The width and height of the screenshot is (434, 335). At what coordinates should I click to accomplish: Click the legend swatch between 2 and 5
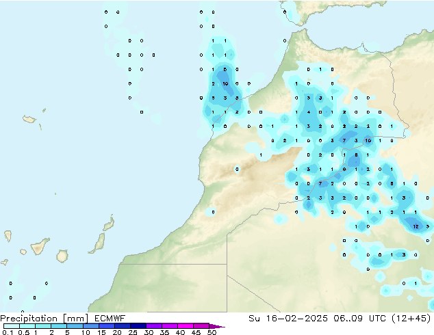(x=59, y=326)
